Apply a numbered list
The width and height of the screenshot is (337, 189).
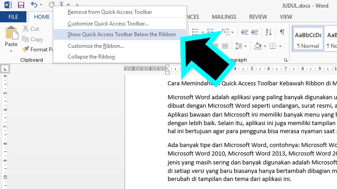pos(211,31)
